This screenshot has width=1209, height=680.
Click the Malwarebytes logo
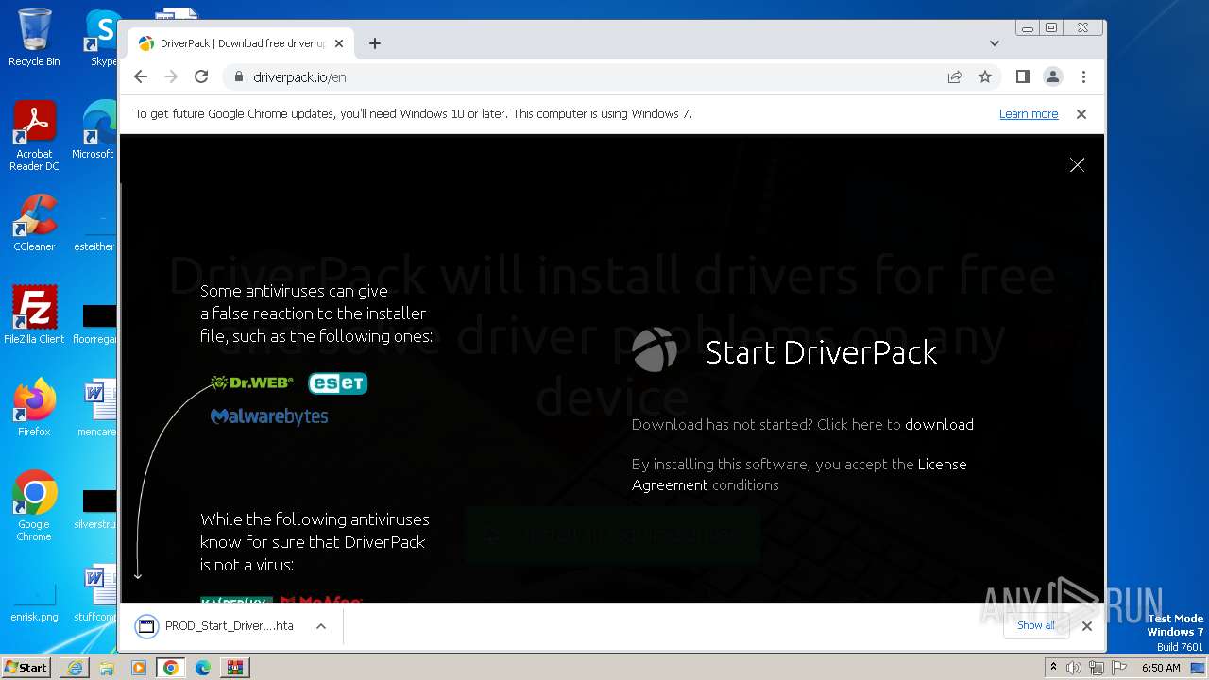[x=269, y=416]
